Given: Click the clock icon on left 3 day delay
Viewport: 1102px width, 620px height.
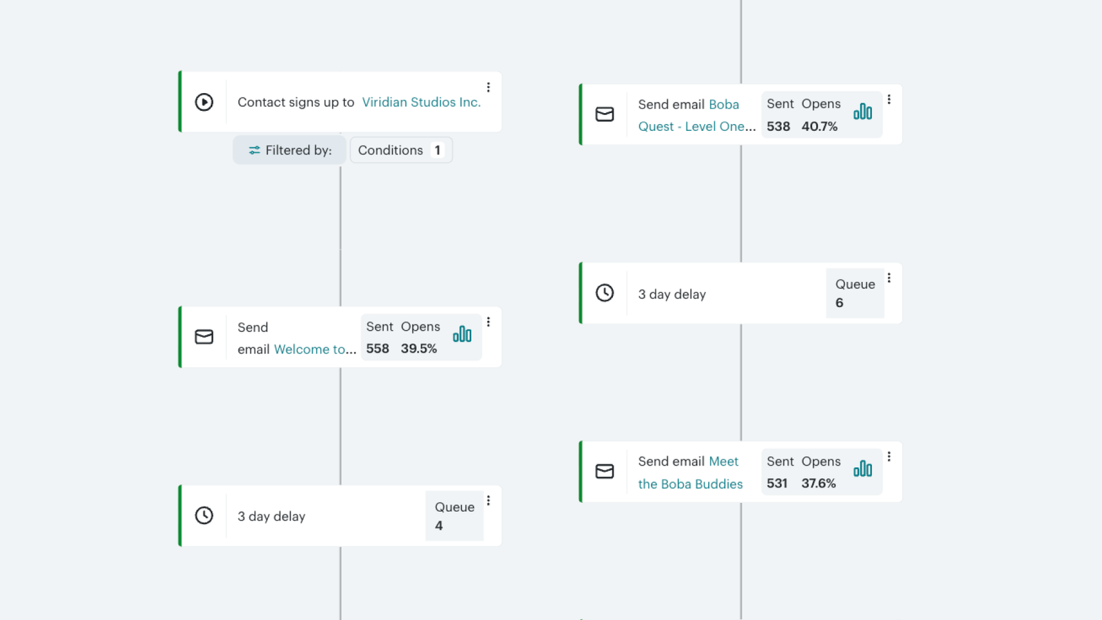Looking at the screenshot, I should pos(204,515).
